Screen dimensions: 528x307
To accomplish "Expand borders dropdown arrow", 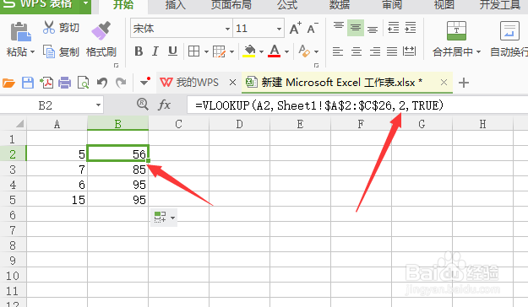I will point(206,51).
